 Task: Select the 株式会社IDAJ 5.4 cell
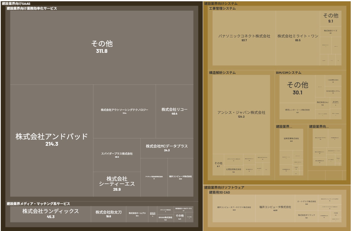pos(323,103)
